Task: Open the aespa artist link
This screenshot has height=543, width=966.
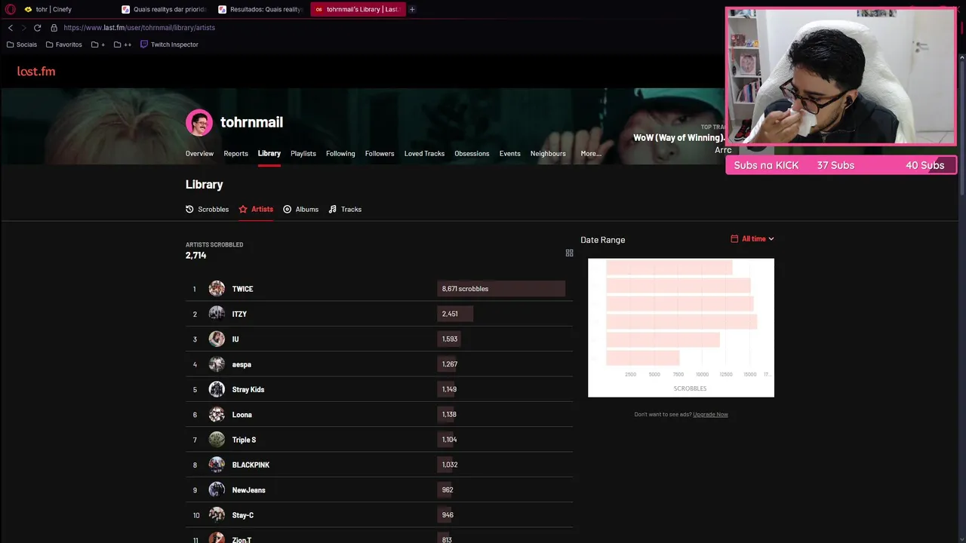Action: click(x=241, y=364)
